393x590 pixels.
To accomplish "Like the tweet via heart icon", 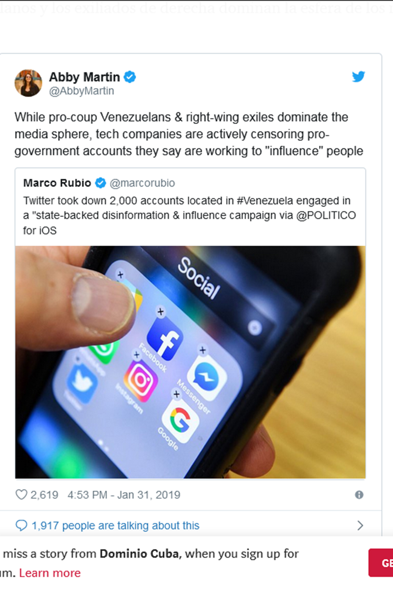I will click(x=21, y=495).
